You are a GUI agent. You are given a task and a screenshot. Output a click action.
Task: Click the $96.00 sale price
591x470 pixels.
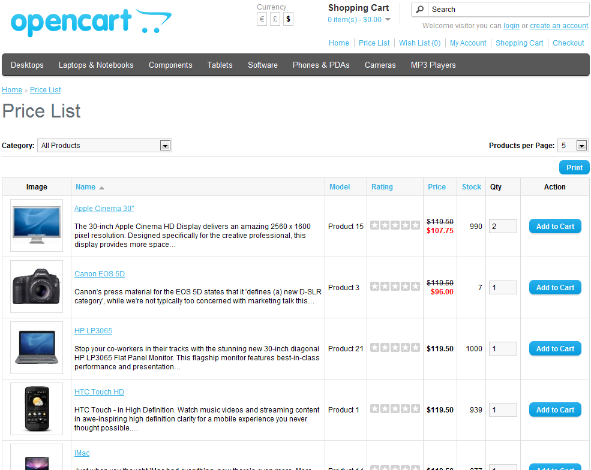coord(442,292)
